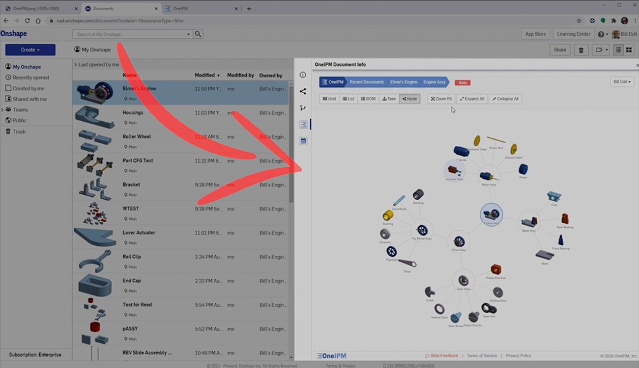Click the Expand All button
This screenshot has width=639, height=368.
click(x=471, y=99)
